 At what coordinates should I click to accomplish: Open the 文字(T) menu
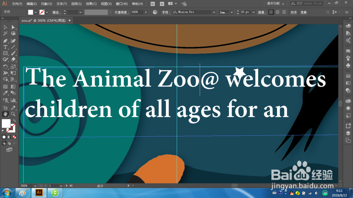61,4
